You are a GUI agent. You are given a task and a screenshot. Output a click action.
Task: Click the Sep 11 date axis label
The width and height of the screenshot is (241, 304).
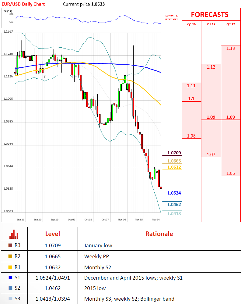[20, 220]
